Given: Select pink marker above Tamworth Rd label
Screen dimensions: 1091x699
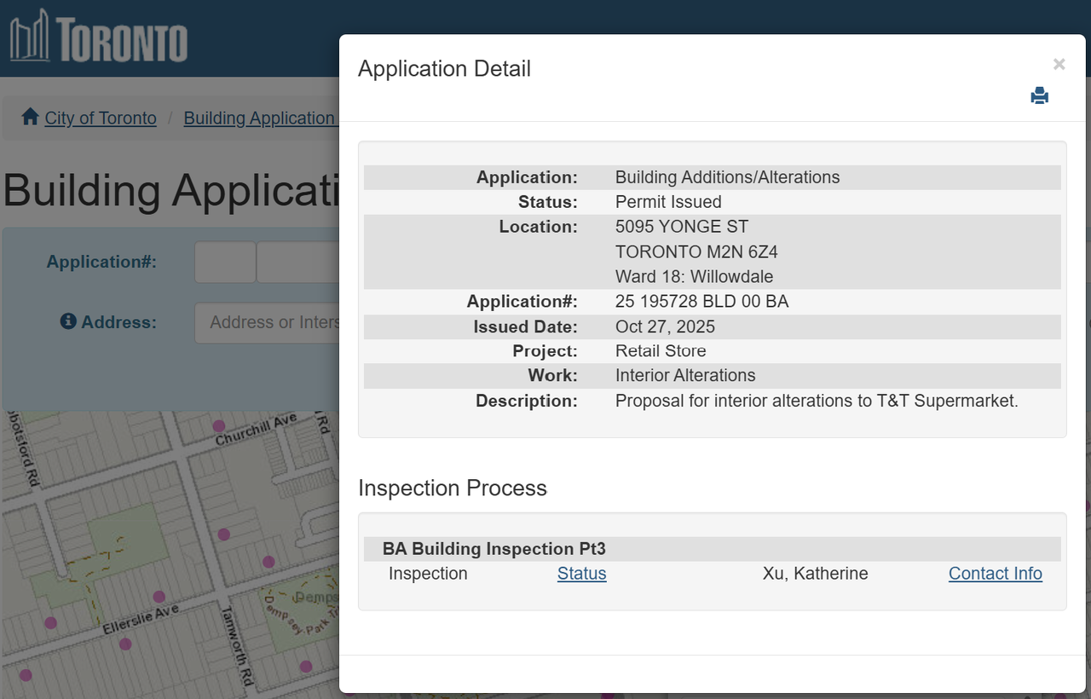Looking at the screenshot, I should tap(223, 534).
